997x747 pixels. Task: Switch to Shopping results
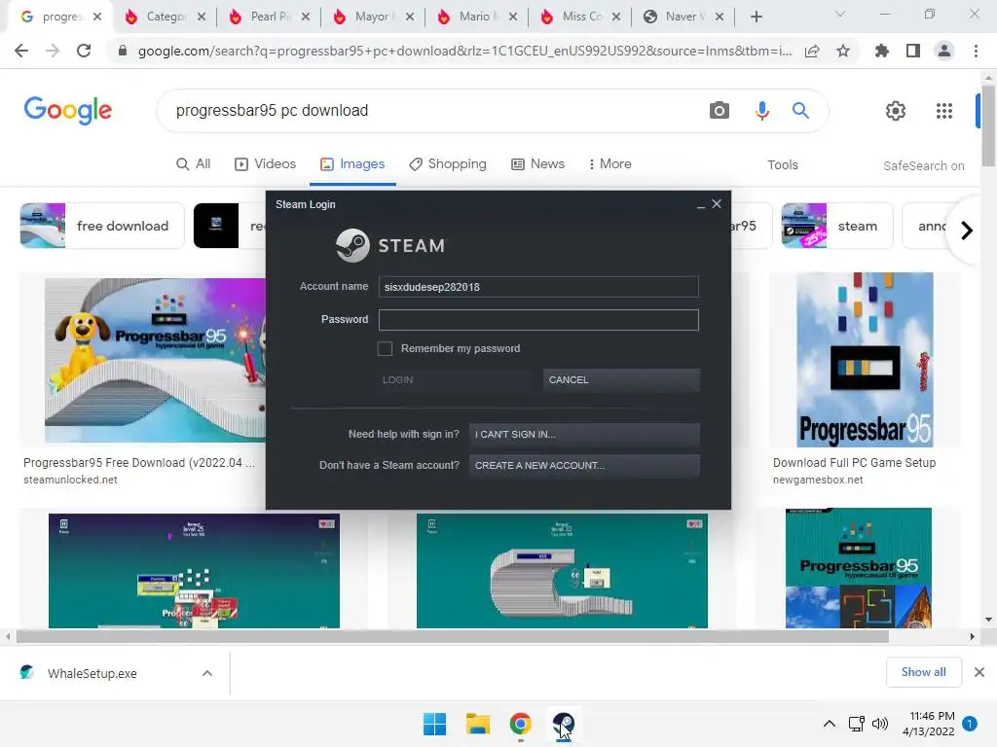tap(448, 163)
